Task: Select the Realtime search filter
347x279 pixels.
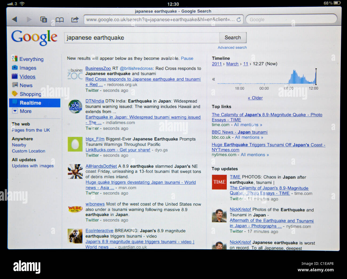Action: pyautogui.click(x=35, y=103)
